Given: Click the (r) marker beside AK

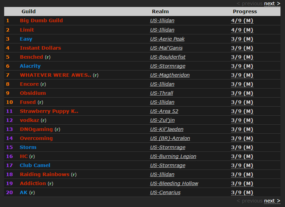Looking at the screenshot, I should (x=32, y=193).
